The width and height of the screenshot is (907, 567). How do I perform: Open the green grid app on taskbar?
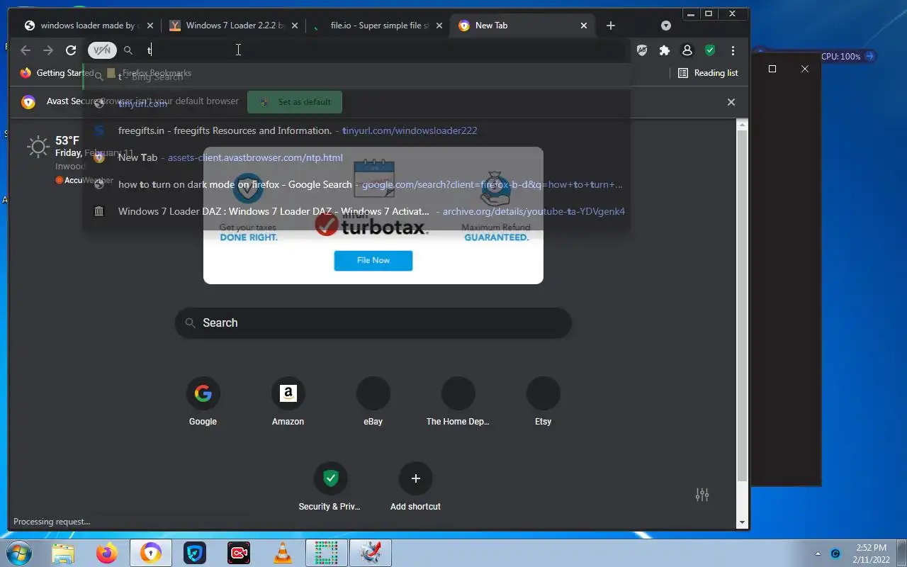327,553
